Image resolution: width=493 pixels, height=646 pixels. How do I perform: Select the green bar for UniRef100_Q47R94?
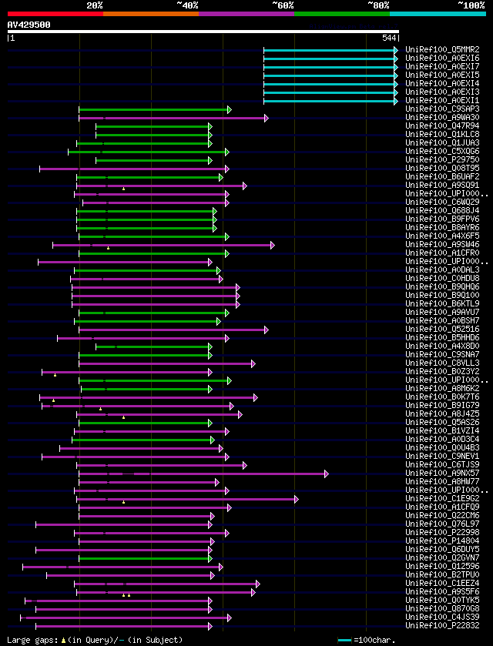pyautogui.click(x=154, y=126)
